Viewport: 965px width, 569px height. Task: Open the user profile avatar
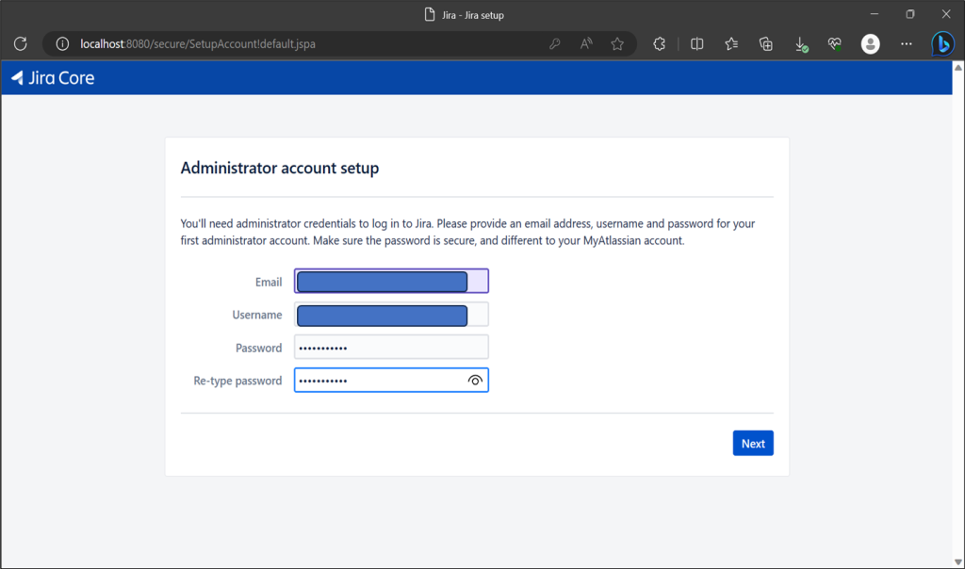click(x=870, y=43)
